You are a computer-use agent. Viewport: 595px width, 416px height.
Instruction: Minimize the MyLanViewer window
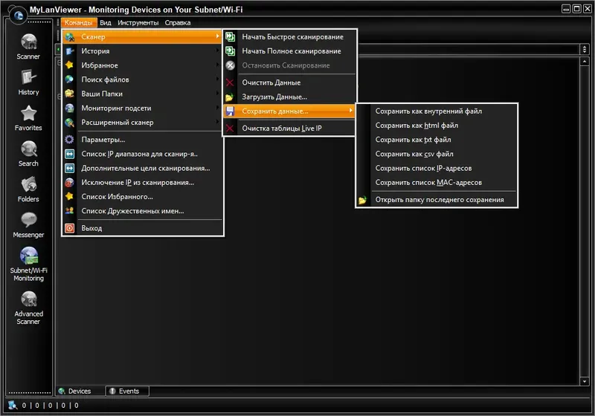coord(566,9)
